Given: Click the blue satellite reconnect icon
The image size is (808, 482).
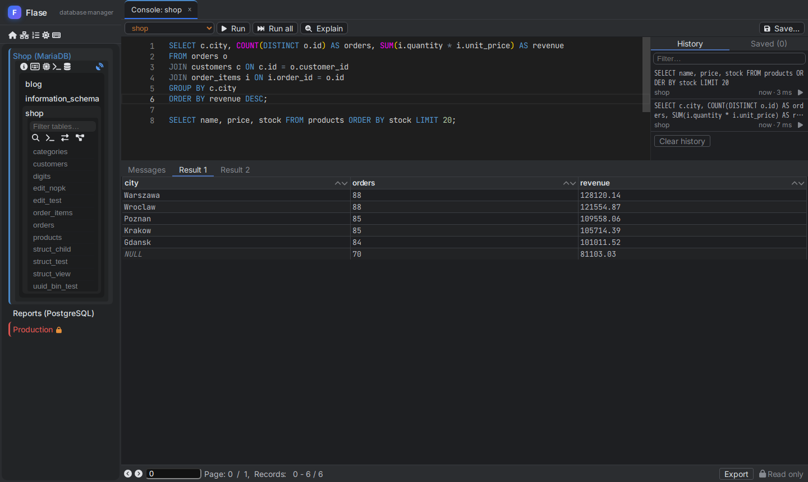Looking at the screenshot, I should tap(100, 67).
